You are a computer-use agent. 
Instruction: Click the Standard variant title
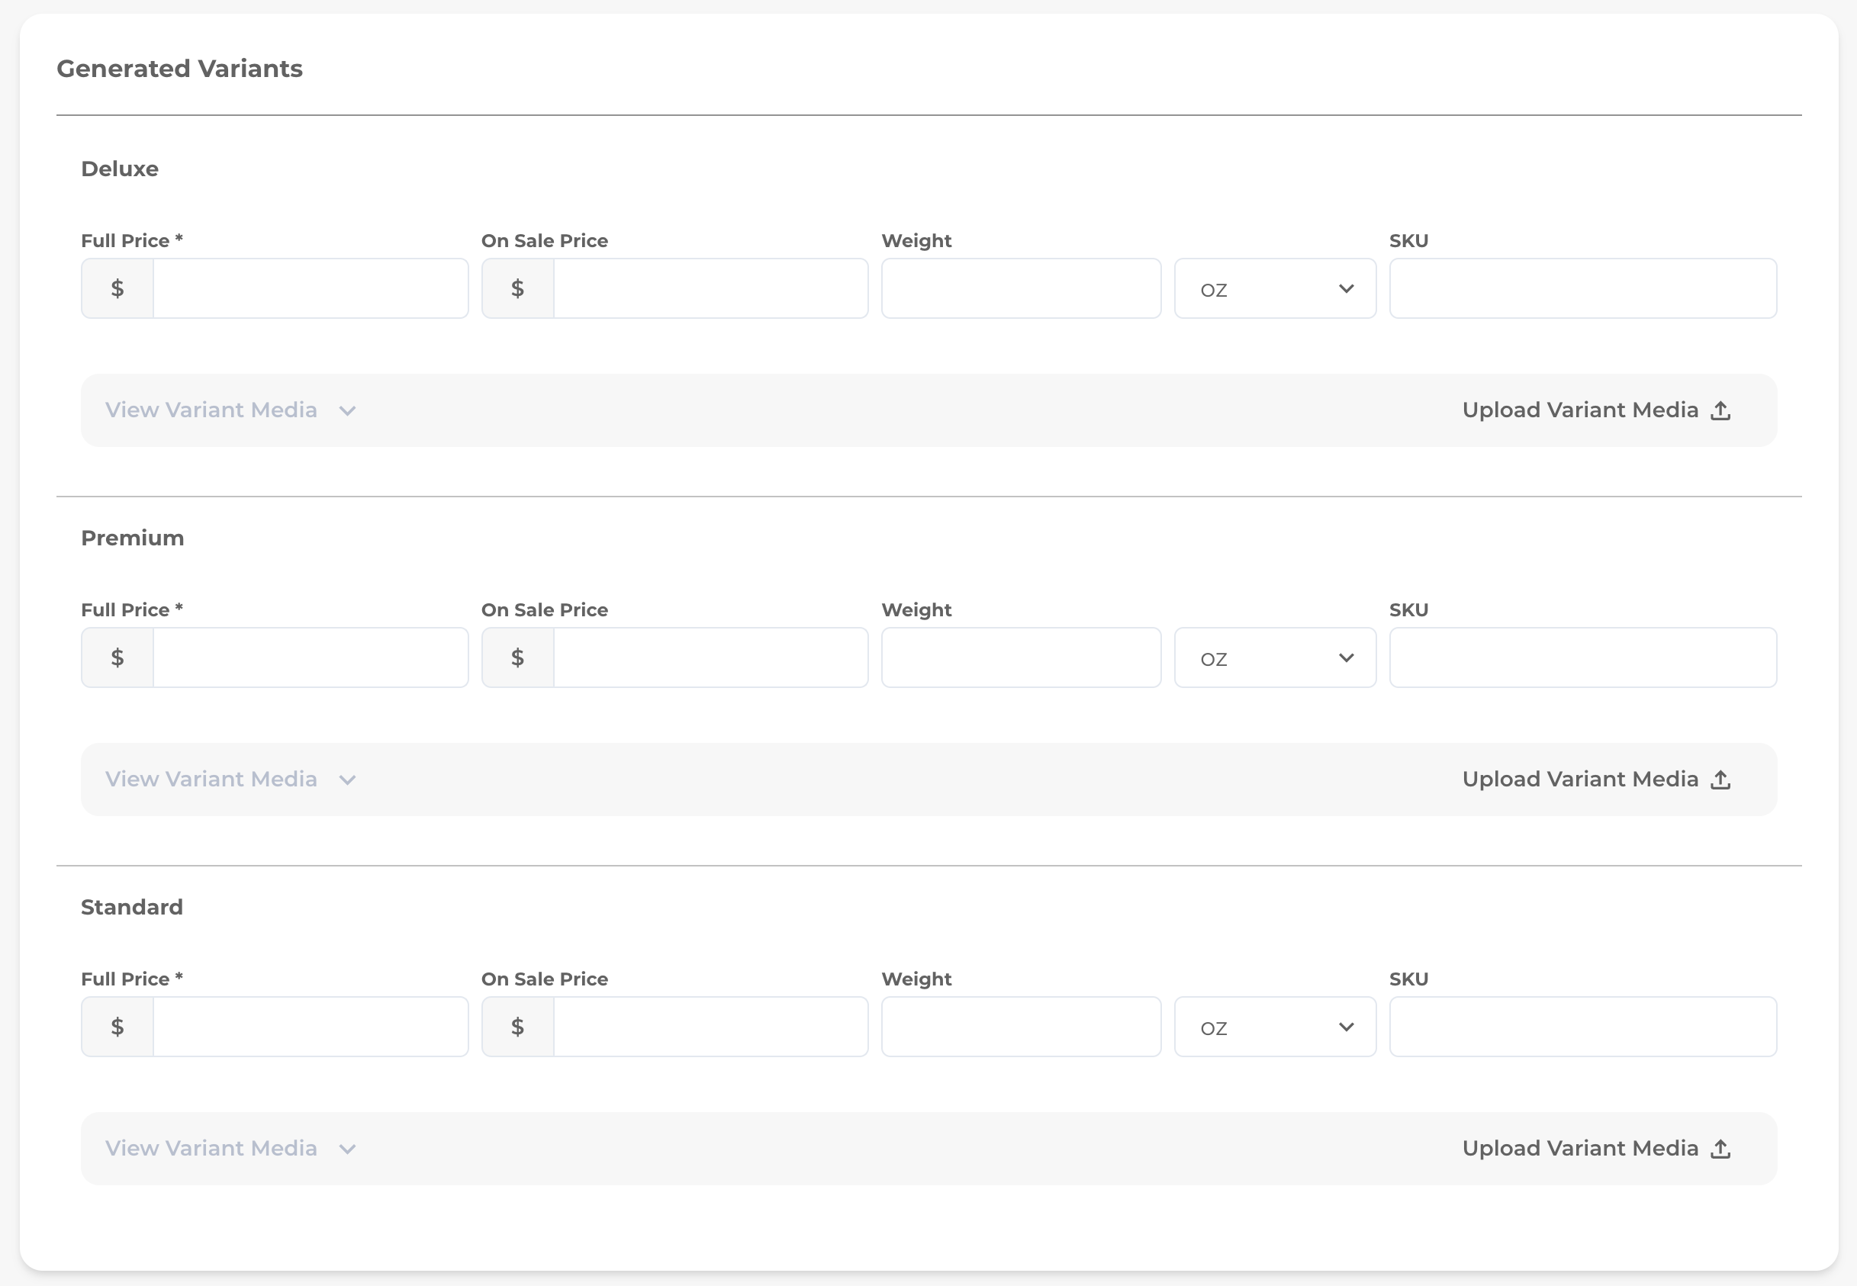(132, 907)
